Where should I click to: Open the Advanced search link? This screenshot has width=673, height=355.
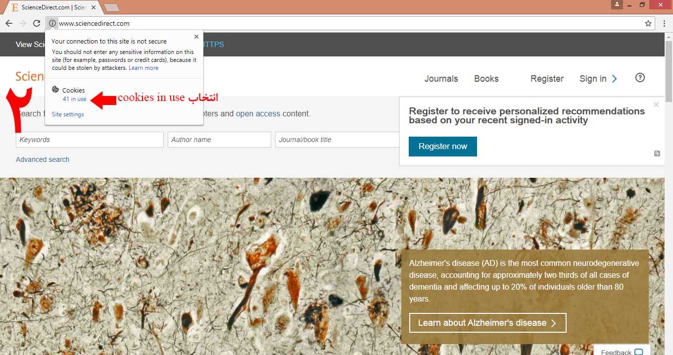click(x=43, y=159)
